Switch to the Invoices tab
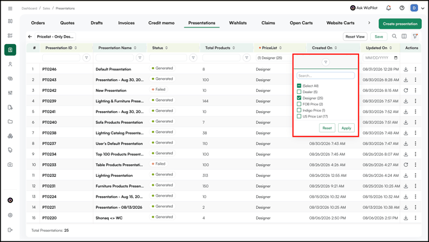This screenshot has width=429, height=242. tap(126, 23)
